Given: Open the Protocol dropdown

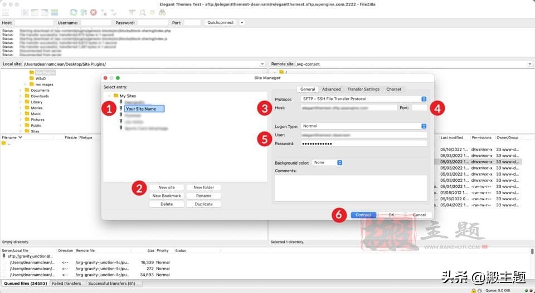Looking at the screenshot, I should coord(364,99).
